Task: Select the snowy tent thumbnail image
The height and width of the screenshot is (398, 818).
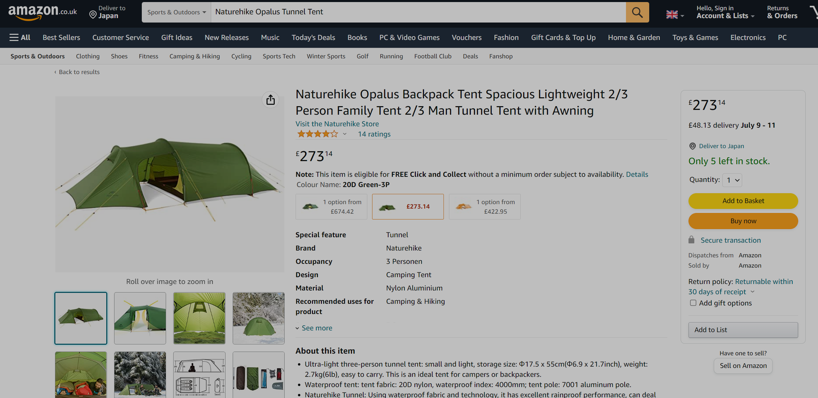Action: 258,318
